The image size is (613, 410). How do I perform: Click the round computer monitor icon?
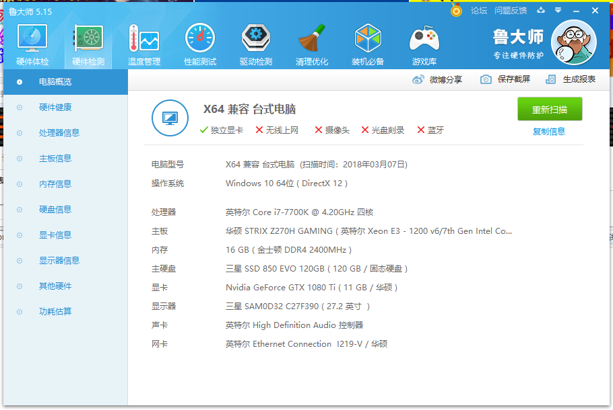click(170, 118)
